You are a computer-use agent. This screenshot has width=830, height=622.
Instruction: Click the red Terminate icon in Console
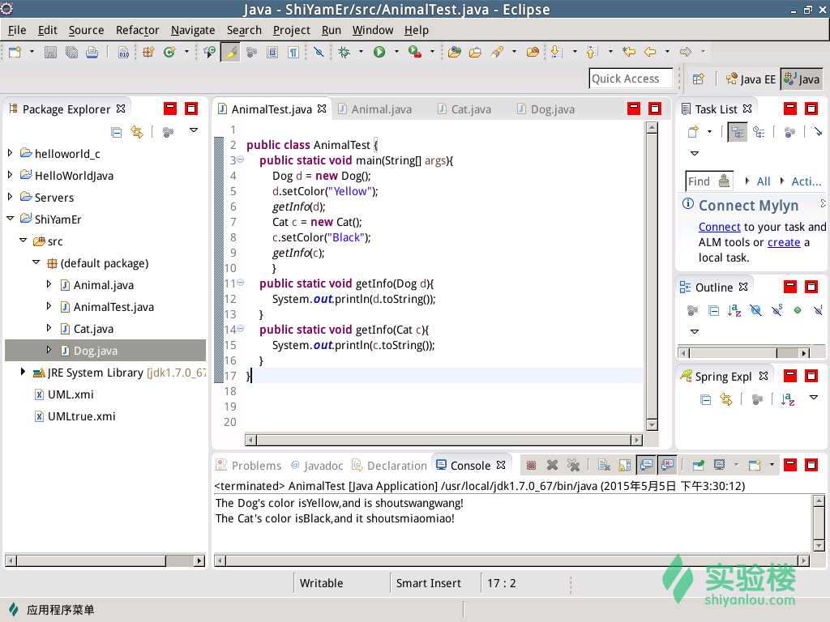pos(532,465)
